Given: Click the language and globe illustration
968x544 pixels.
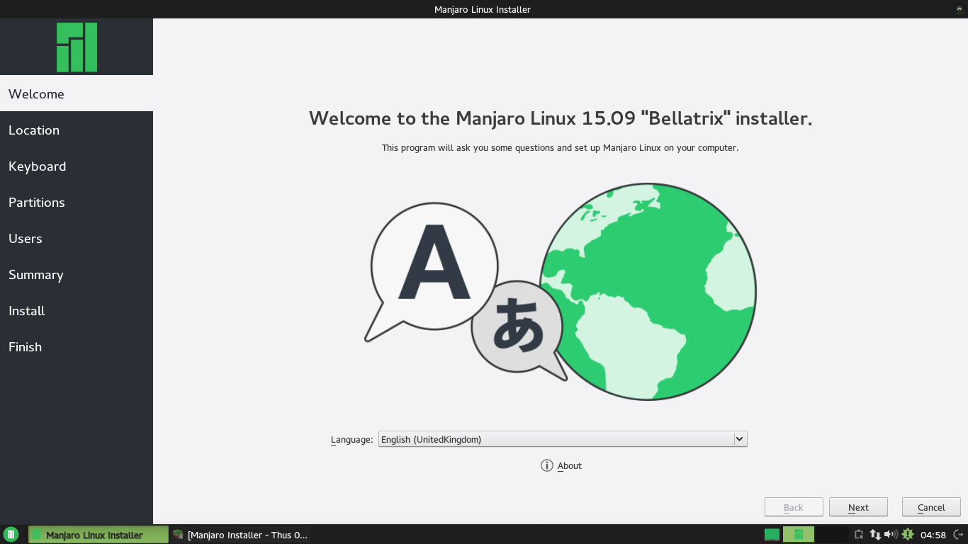Looking at the screenshot, I should click(560, 292).
